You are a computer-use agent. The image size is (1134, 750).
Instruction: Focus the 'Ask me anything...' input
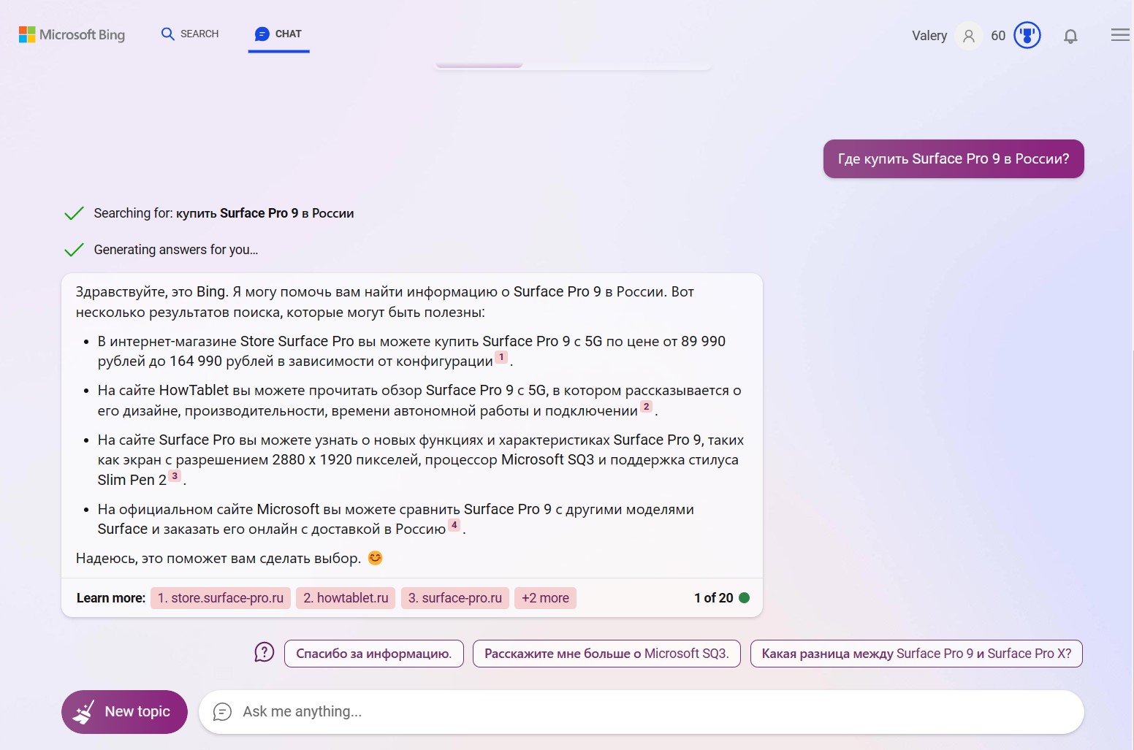(642, 712)
